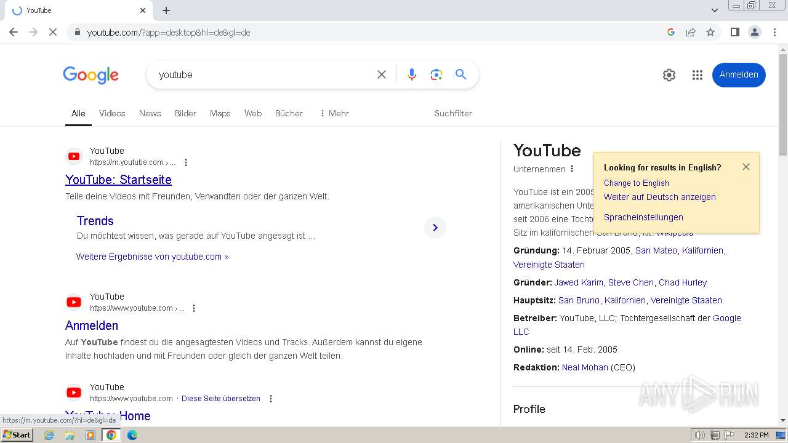Start voice search microphone

[x=412, y=74]
